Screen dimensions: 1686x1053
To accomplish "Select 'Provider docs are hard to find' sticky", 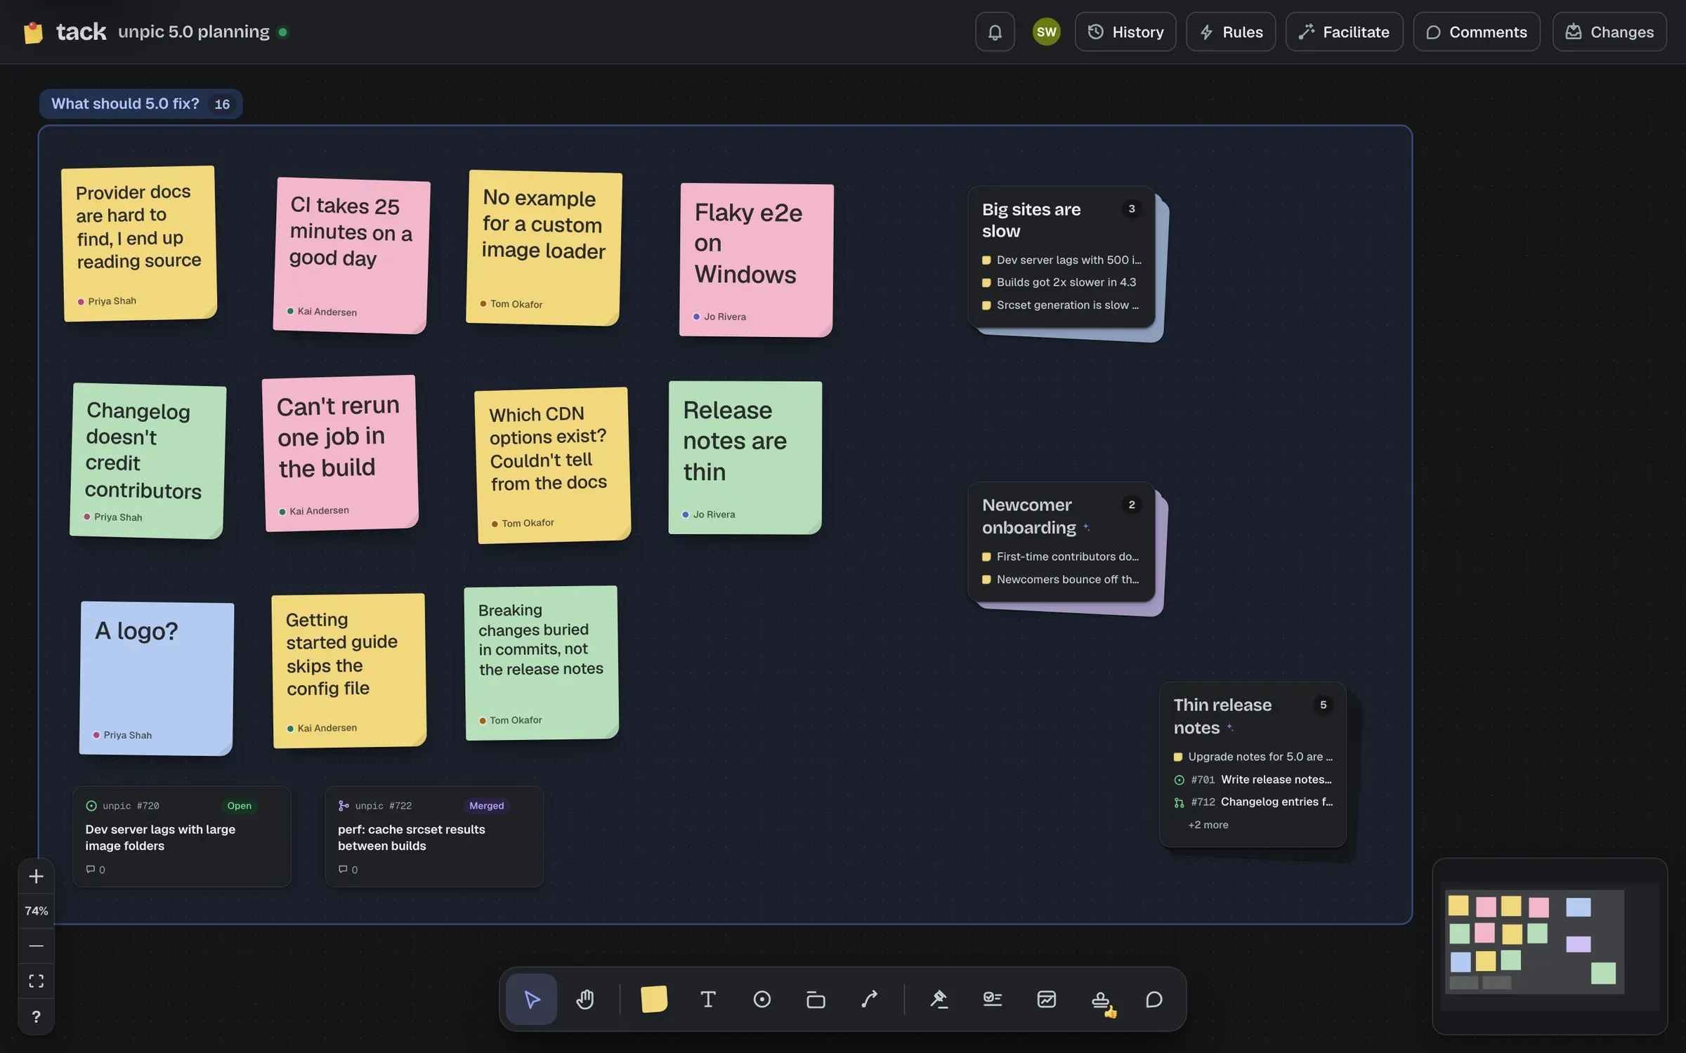I will [139, 244].
